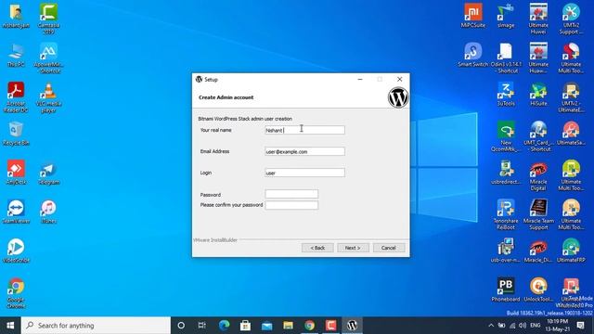The height and width of the screenshot is (334, 594).
Task: Select the iTunes desktop icon
Action: [x=48, y=212]
